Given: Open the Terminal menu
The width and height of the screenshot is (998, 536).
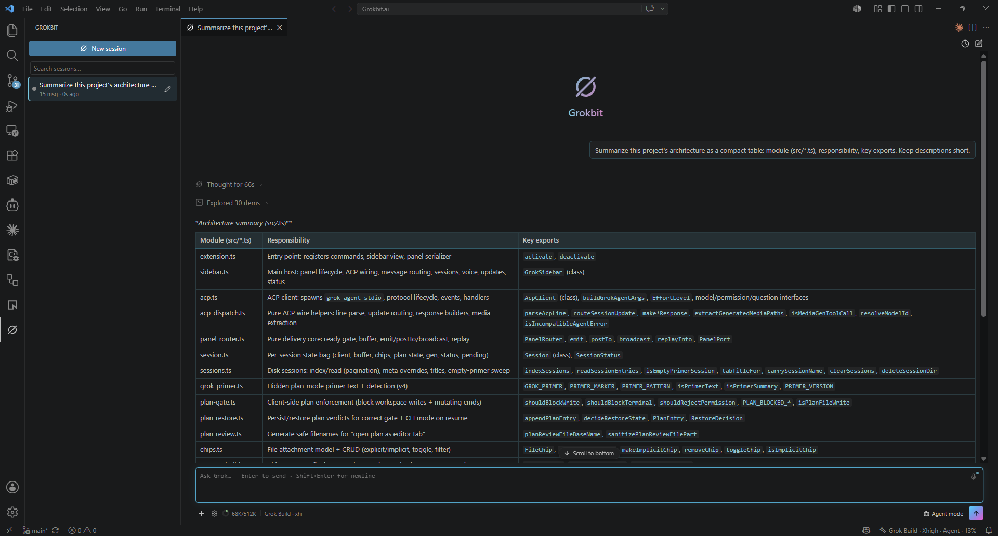Looking at the screenshot, I should click(x=167, y=9).
